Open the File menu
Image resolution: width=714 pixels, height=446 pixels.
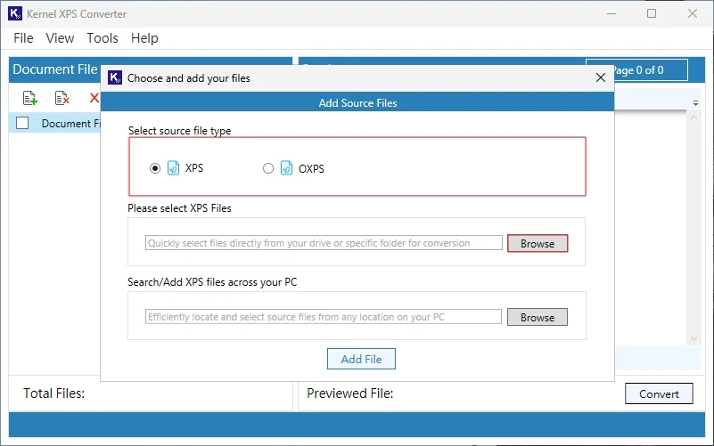pyautogui.click(x=23, y=38)
